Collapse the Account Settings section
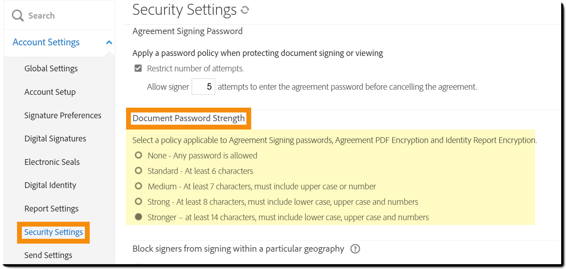The image size is (566, 269). click(109, 42)
